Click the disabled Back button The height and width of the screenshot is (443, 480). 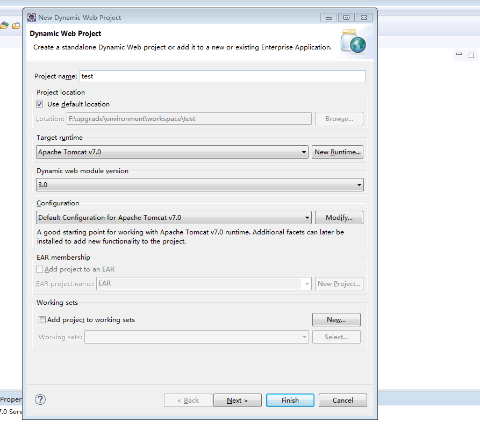click(188, 400)
